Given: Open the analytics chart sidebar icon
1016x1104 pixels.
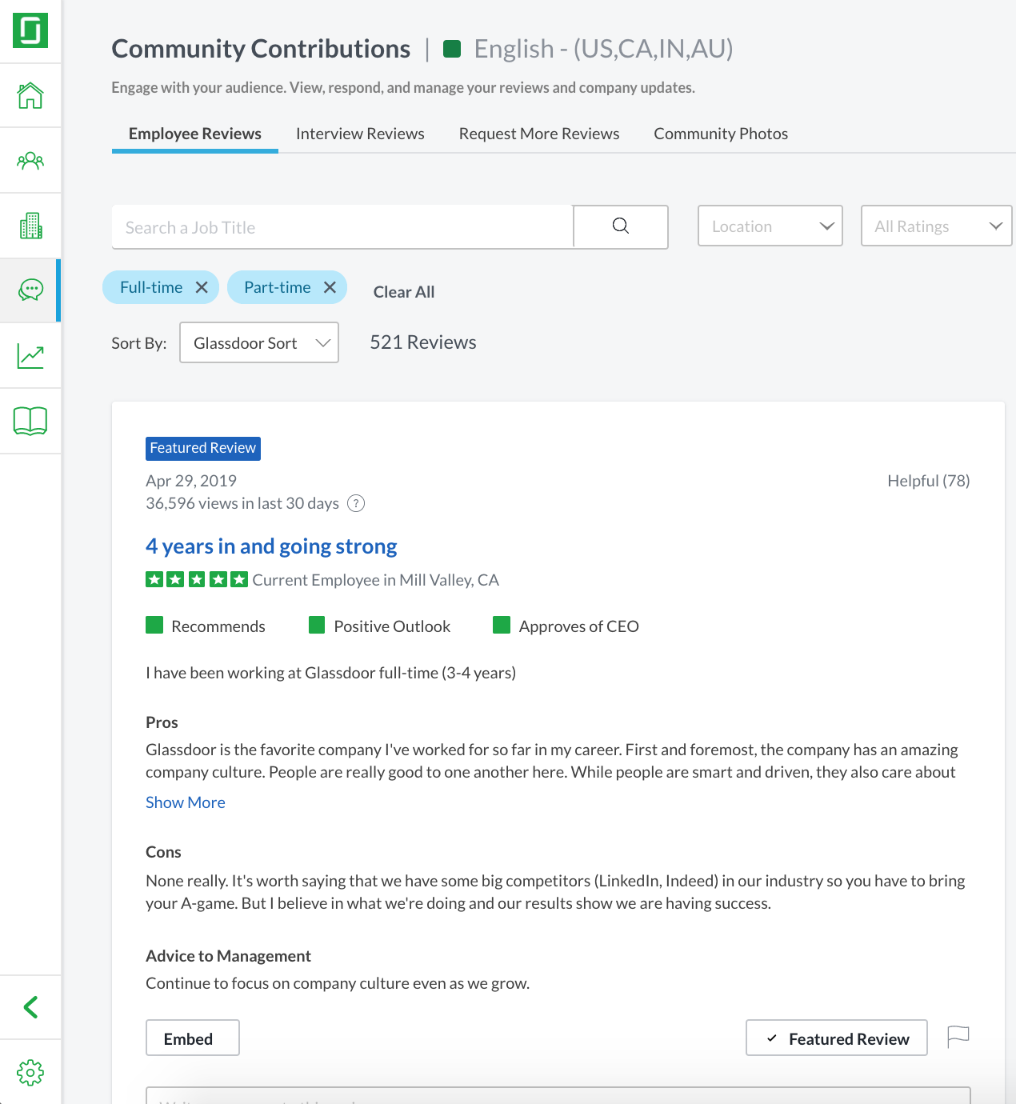Looking at the screenshot, I should [x=30, y=355].
